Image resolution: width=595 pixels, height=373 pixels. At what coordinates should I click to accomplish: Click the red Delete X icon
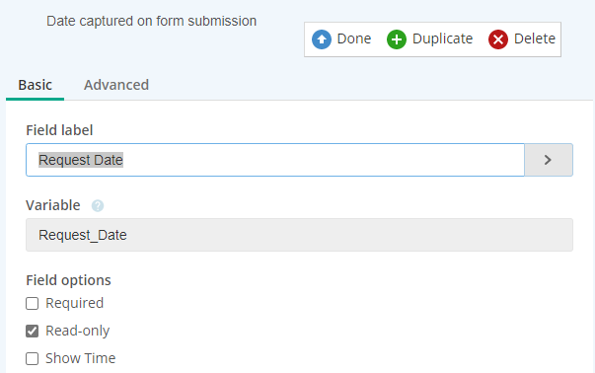498,39
